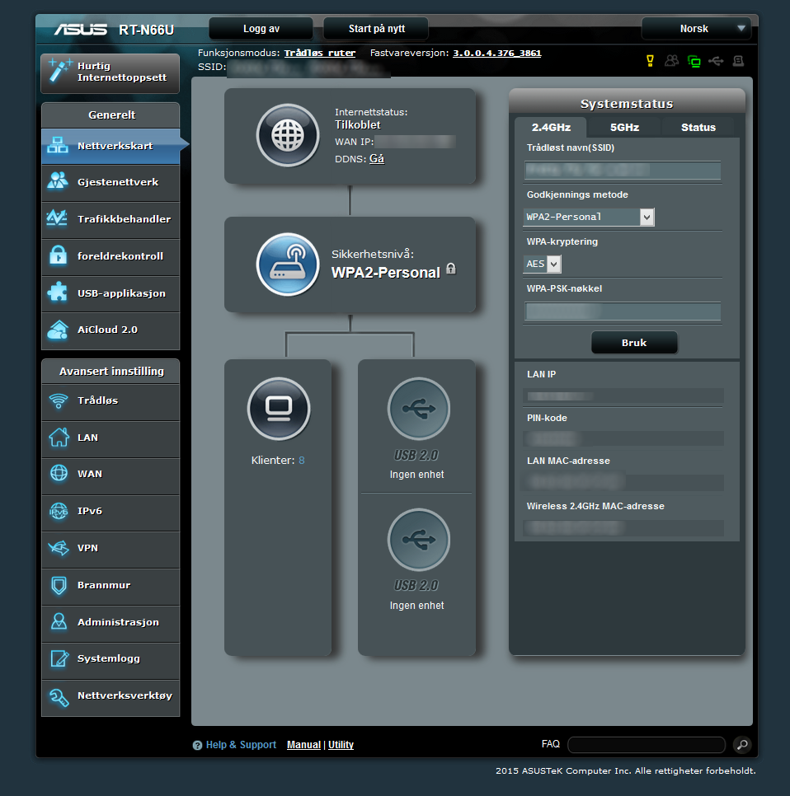
Task: Open AiCloud 2.0 cloud icon
Action: click(x=58, y=330)
